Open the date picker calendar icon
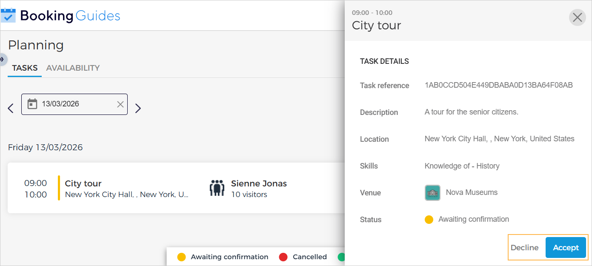Viewport: 592px width, 266px height. (32, 104)
